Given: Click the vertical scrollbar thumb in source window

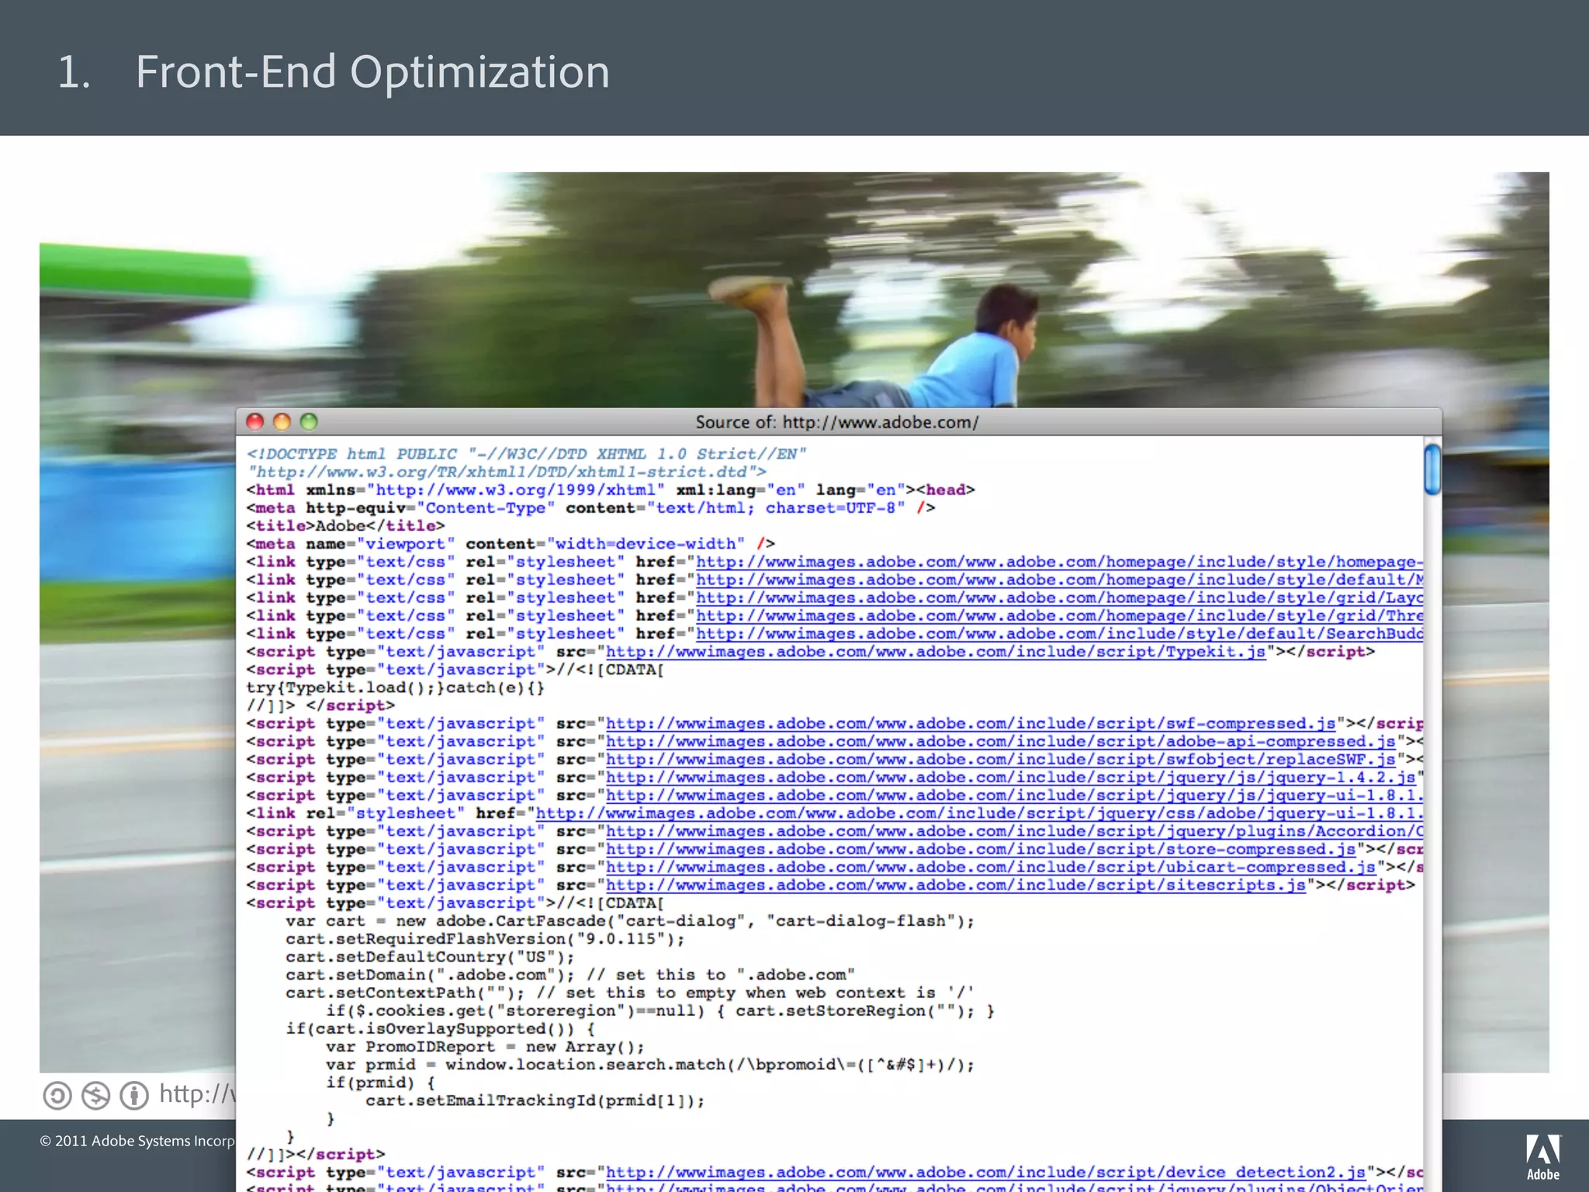Looking at the screenshot, I should click(x=1432, y=468).
